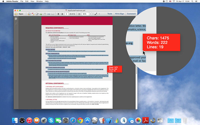The width and height of the screenshot is (200, 125).
Task: Go to previous page with up arrow
Action: [58, 14]
